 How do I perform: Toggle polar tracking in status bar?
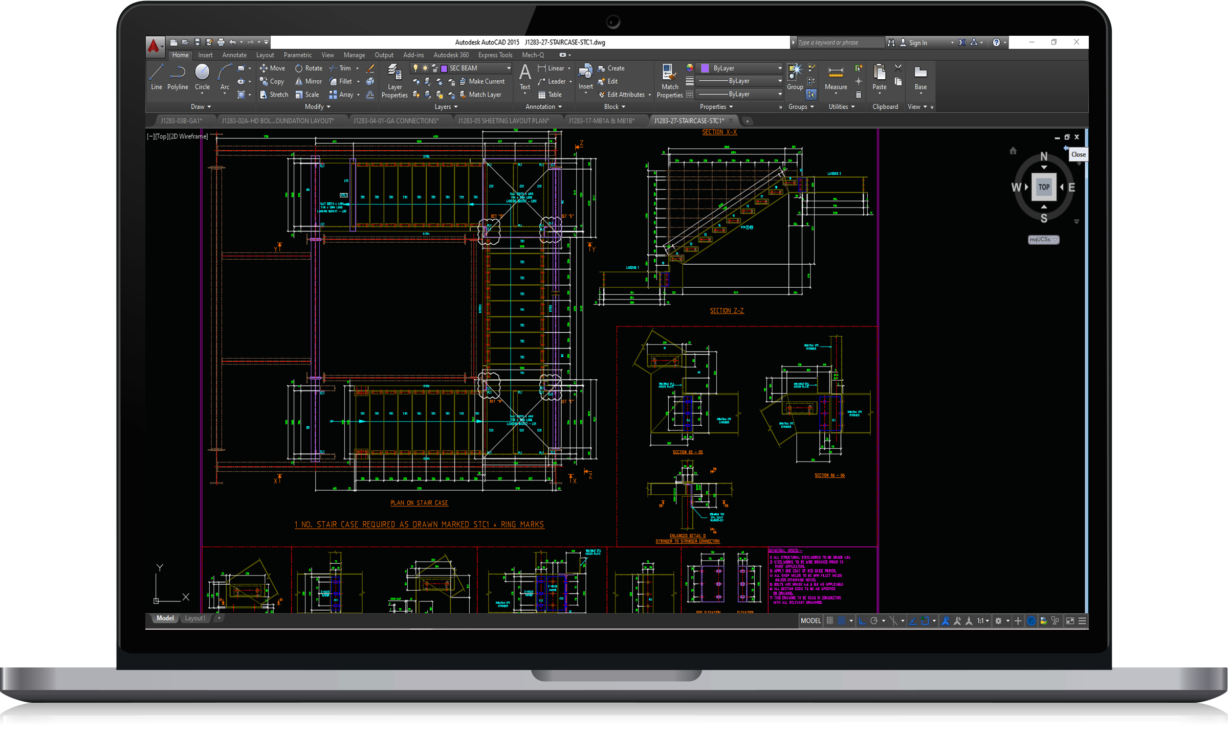(x=874, y=620)
